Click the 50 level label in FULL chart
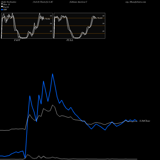 pyautogui.click(x=103, y=23)
